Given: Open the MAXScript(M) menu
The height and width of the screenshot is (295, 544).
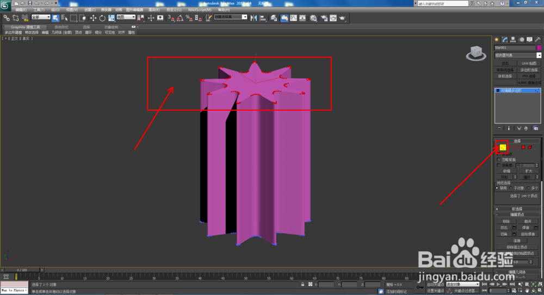Looking at the screenshot, I should click(x=200, y=10).
